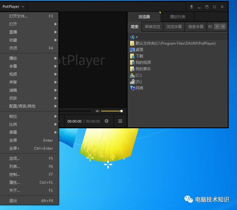Open the sub-tab list dropdown arrow
Image resolution: width=237 pixels, height=210 pixels.
pos(223,26)
